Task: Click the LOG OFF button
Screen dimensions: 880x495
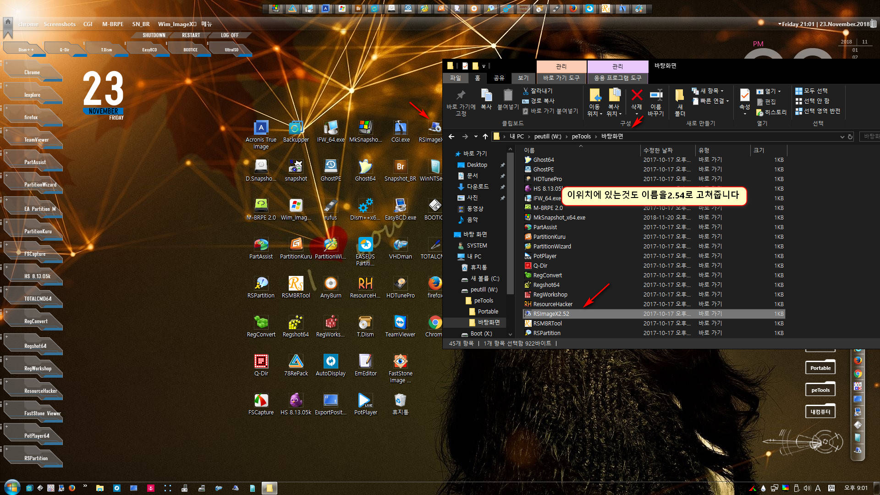Action: click(230, 35)
